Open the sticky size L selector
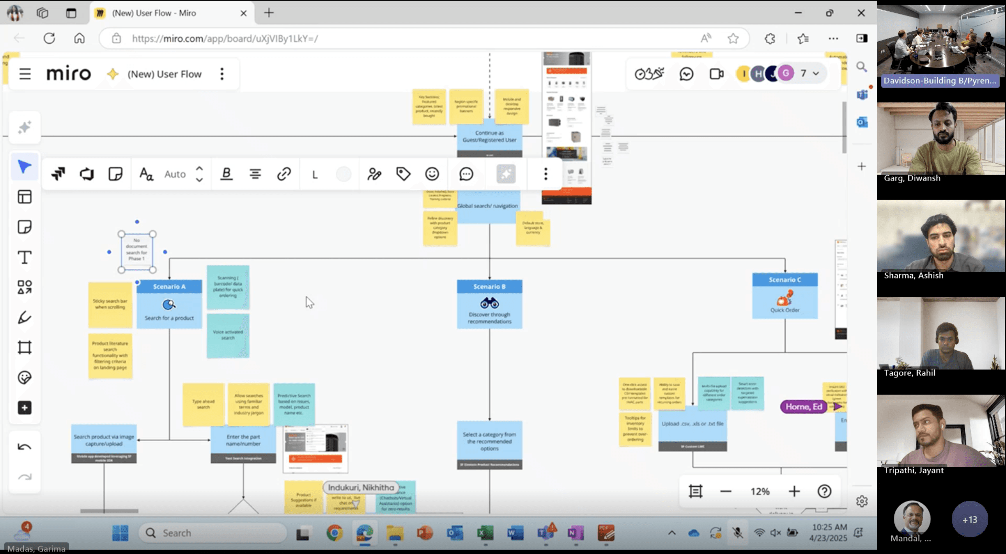 coord(315,175)
